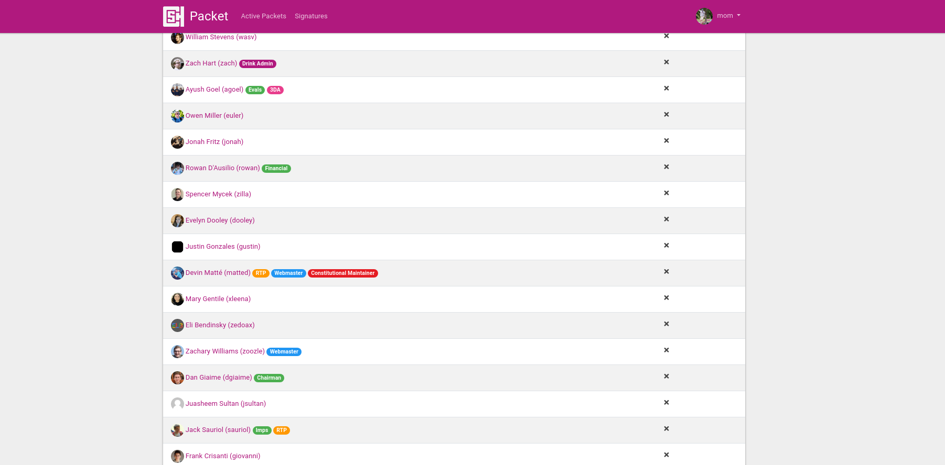
Task: Open Zachary Williams (zoozle) profile
Action: (225, 351)
